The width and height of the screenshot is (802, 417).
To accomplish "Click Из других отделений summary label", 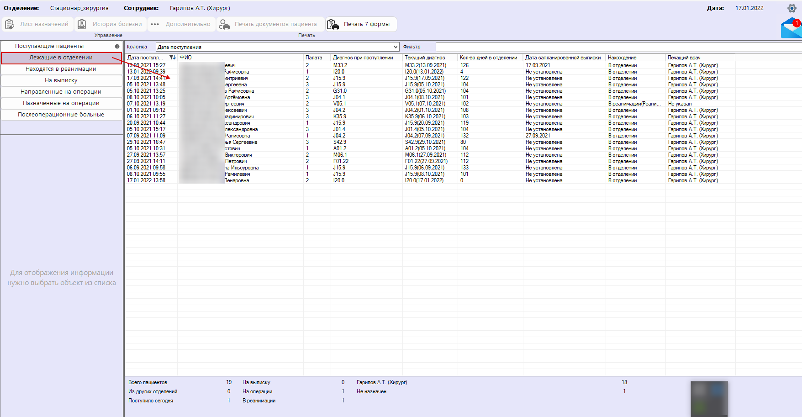I will pyautogui.click(x=153, y=391).
